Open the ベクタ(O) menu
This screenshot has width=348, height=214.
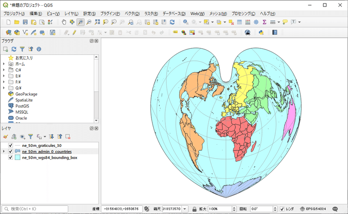click(132, 14)
